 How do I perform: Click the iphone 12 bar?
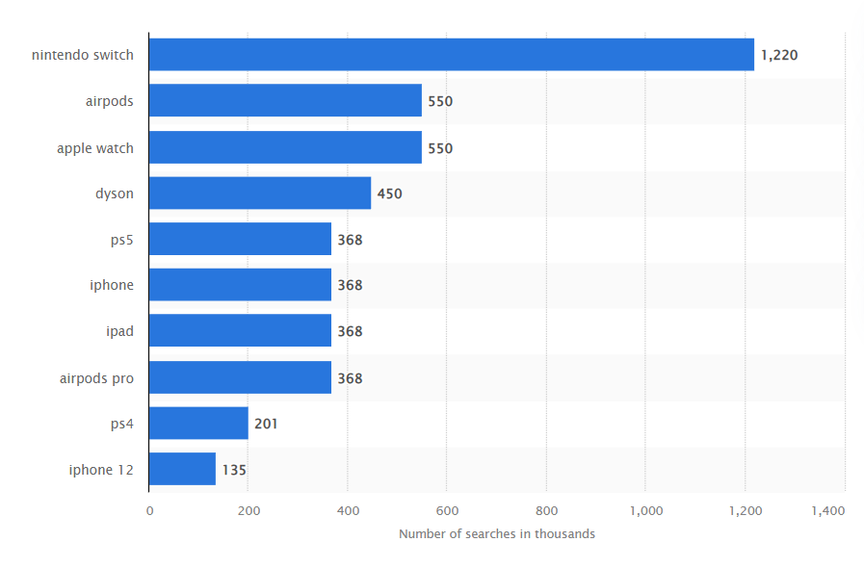click(x=182, y=469)
